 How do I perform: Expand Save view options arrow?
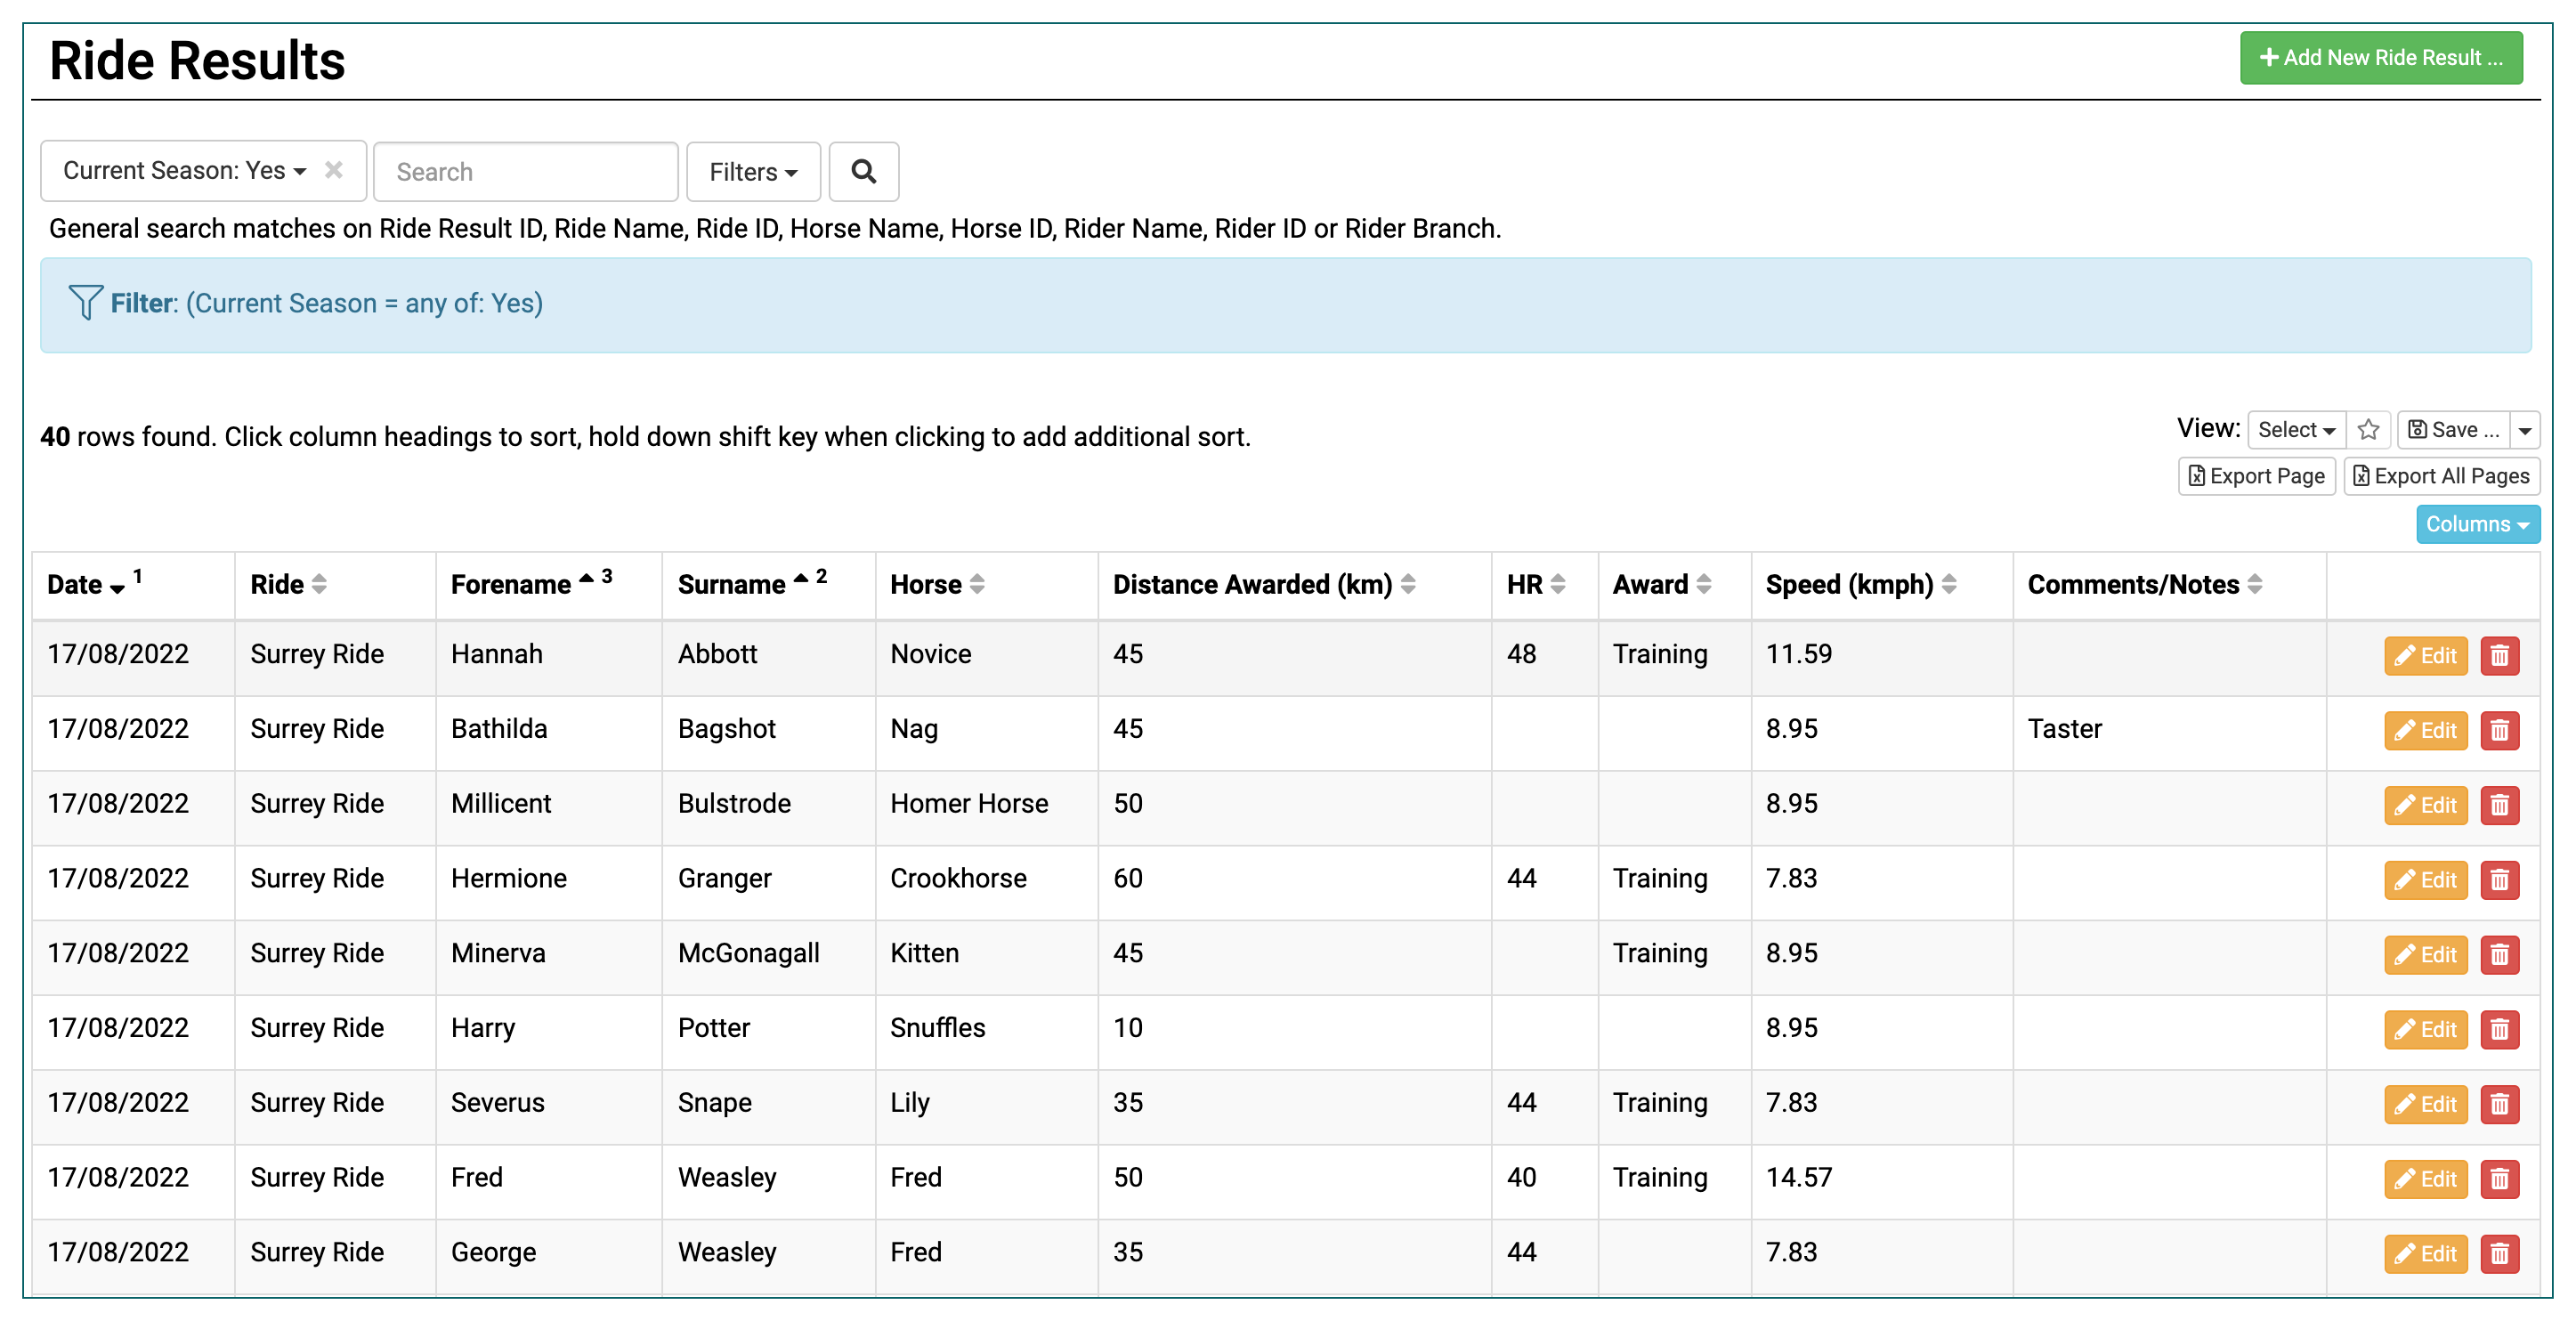2524,430
